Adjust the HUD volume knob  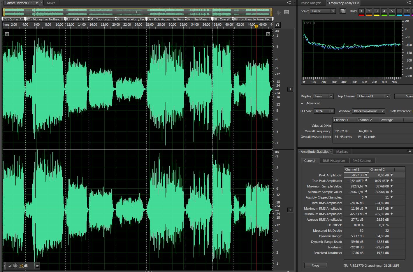pos(15,266)
